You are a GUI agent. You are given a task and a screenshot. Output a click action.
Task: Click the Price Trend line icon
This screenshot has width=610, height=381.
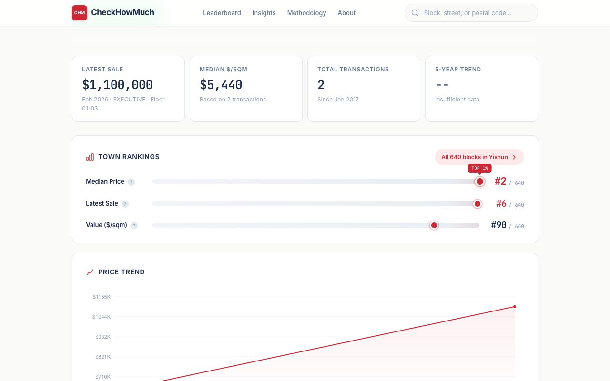click(x=90, y=272)
